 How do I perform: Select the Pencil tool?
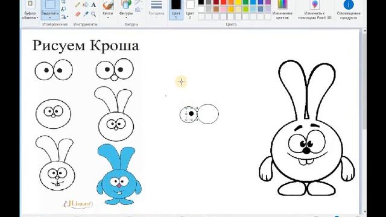pos(78,5)
